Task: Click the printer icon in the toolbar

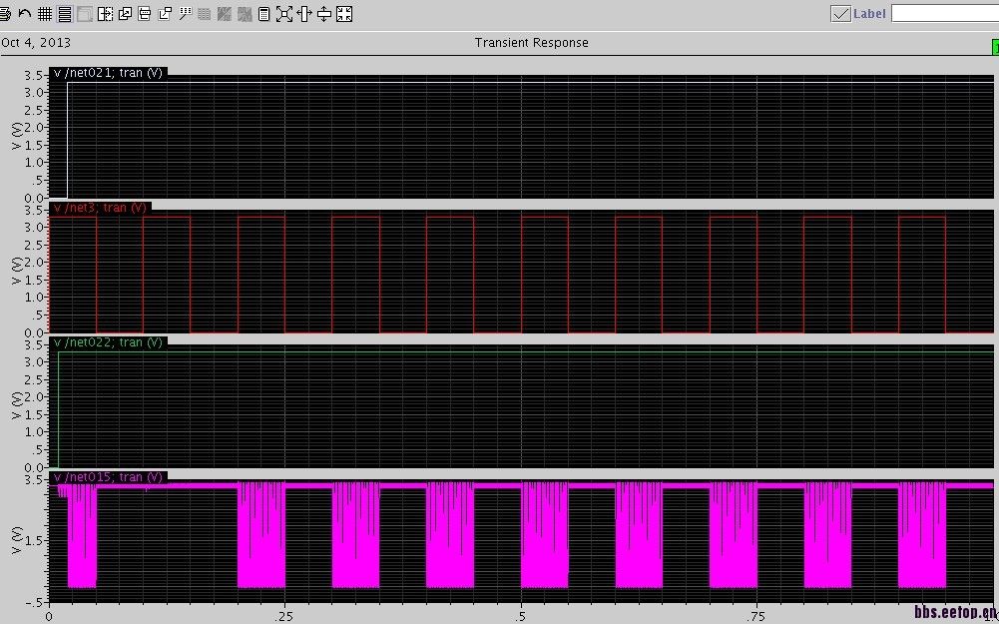Action: 4,13
